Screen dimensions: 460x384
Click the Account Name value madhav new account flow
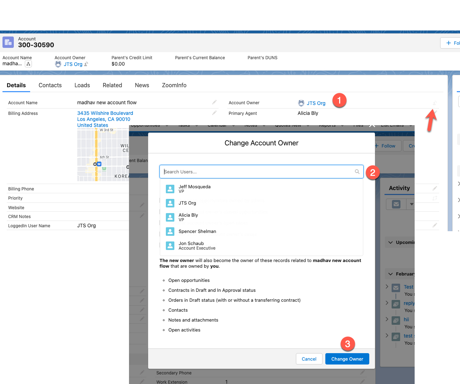tap(107, 102)
